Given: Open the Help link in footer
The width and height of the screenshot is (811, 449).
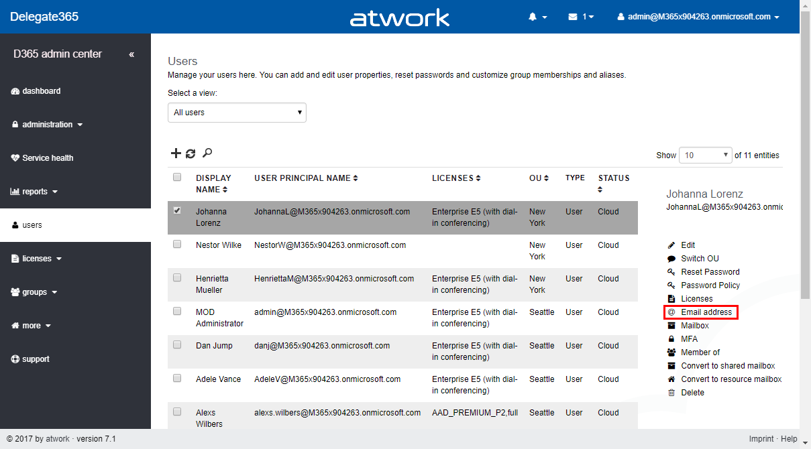Looking at the screenshot, I should click(x=790, y=439).
